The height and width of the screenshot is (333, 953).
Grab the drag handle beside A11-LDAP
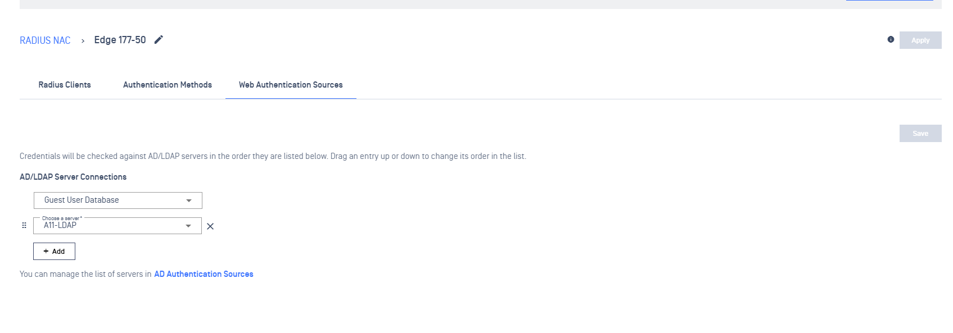(24, 225)
